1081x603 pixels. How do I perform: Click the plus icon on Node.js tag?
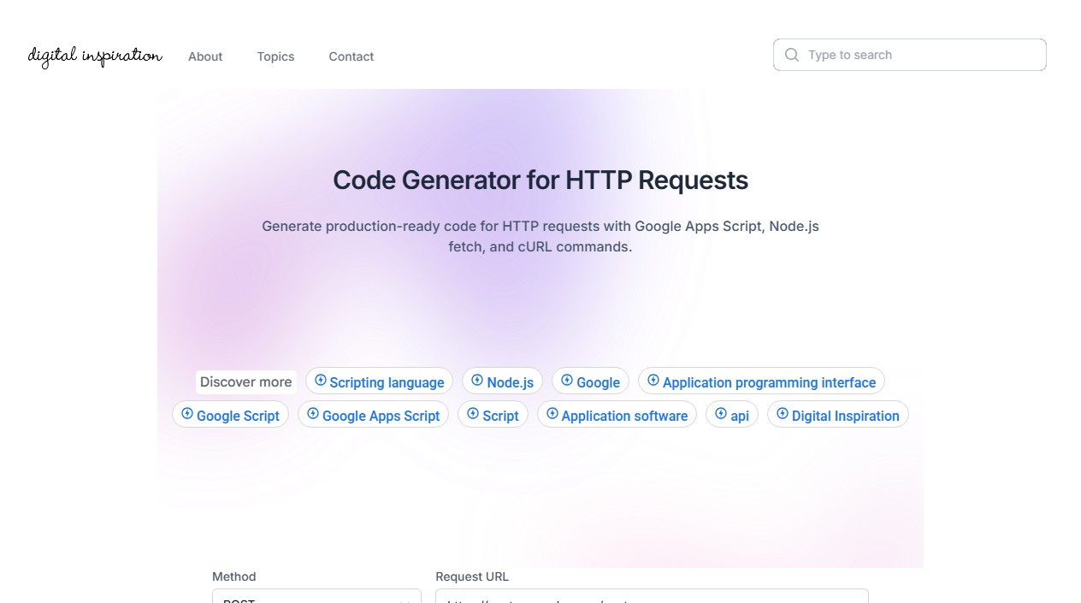tap(476, 381)
